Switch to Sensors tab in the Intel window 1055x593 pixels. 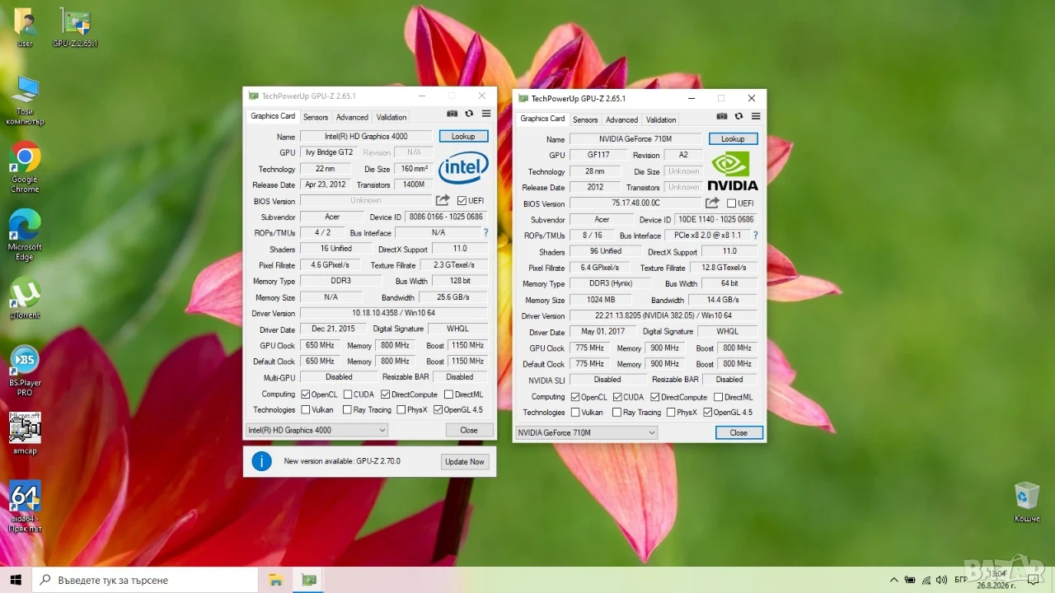click(316, 117)
